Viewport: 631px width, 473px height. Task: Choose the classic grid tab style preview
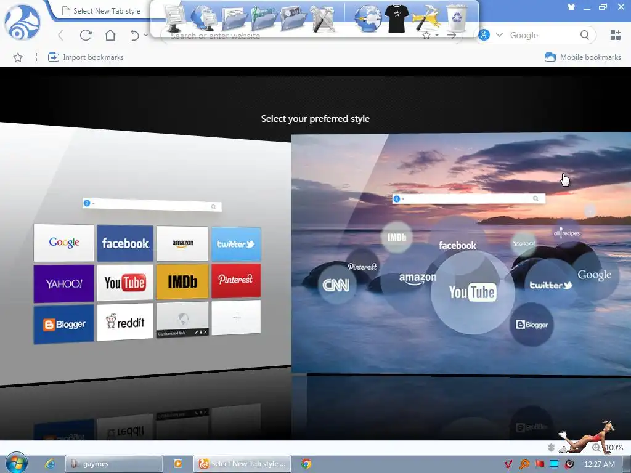click(145, 253)
